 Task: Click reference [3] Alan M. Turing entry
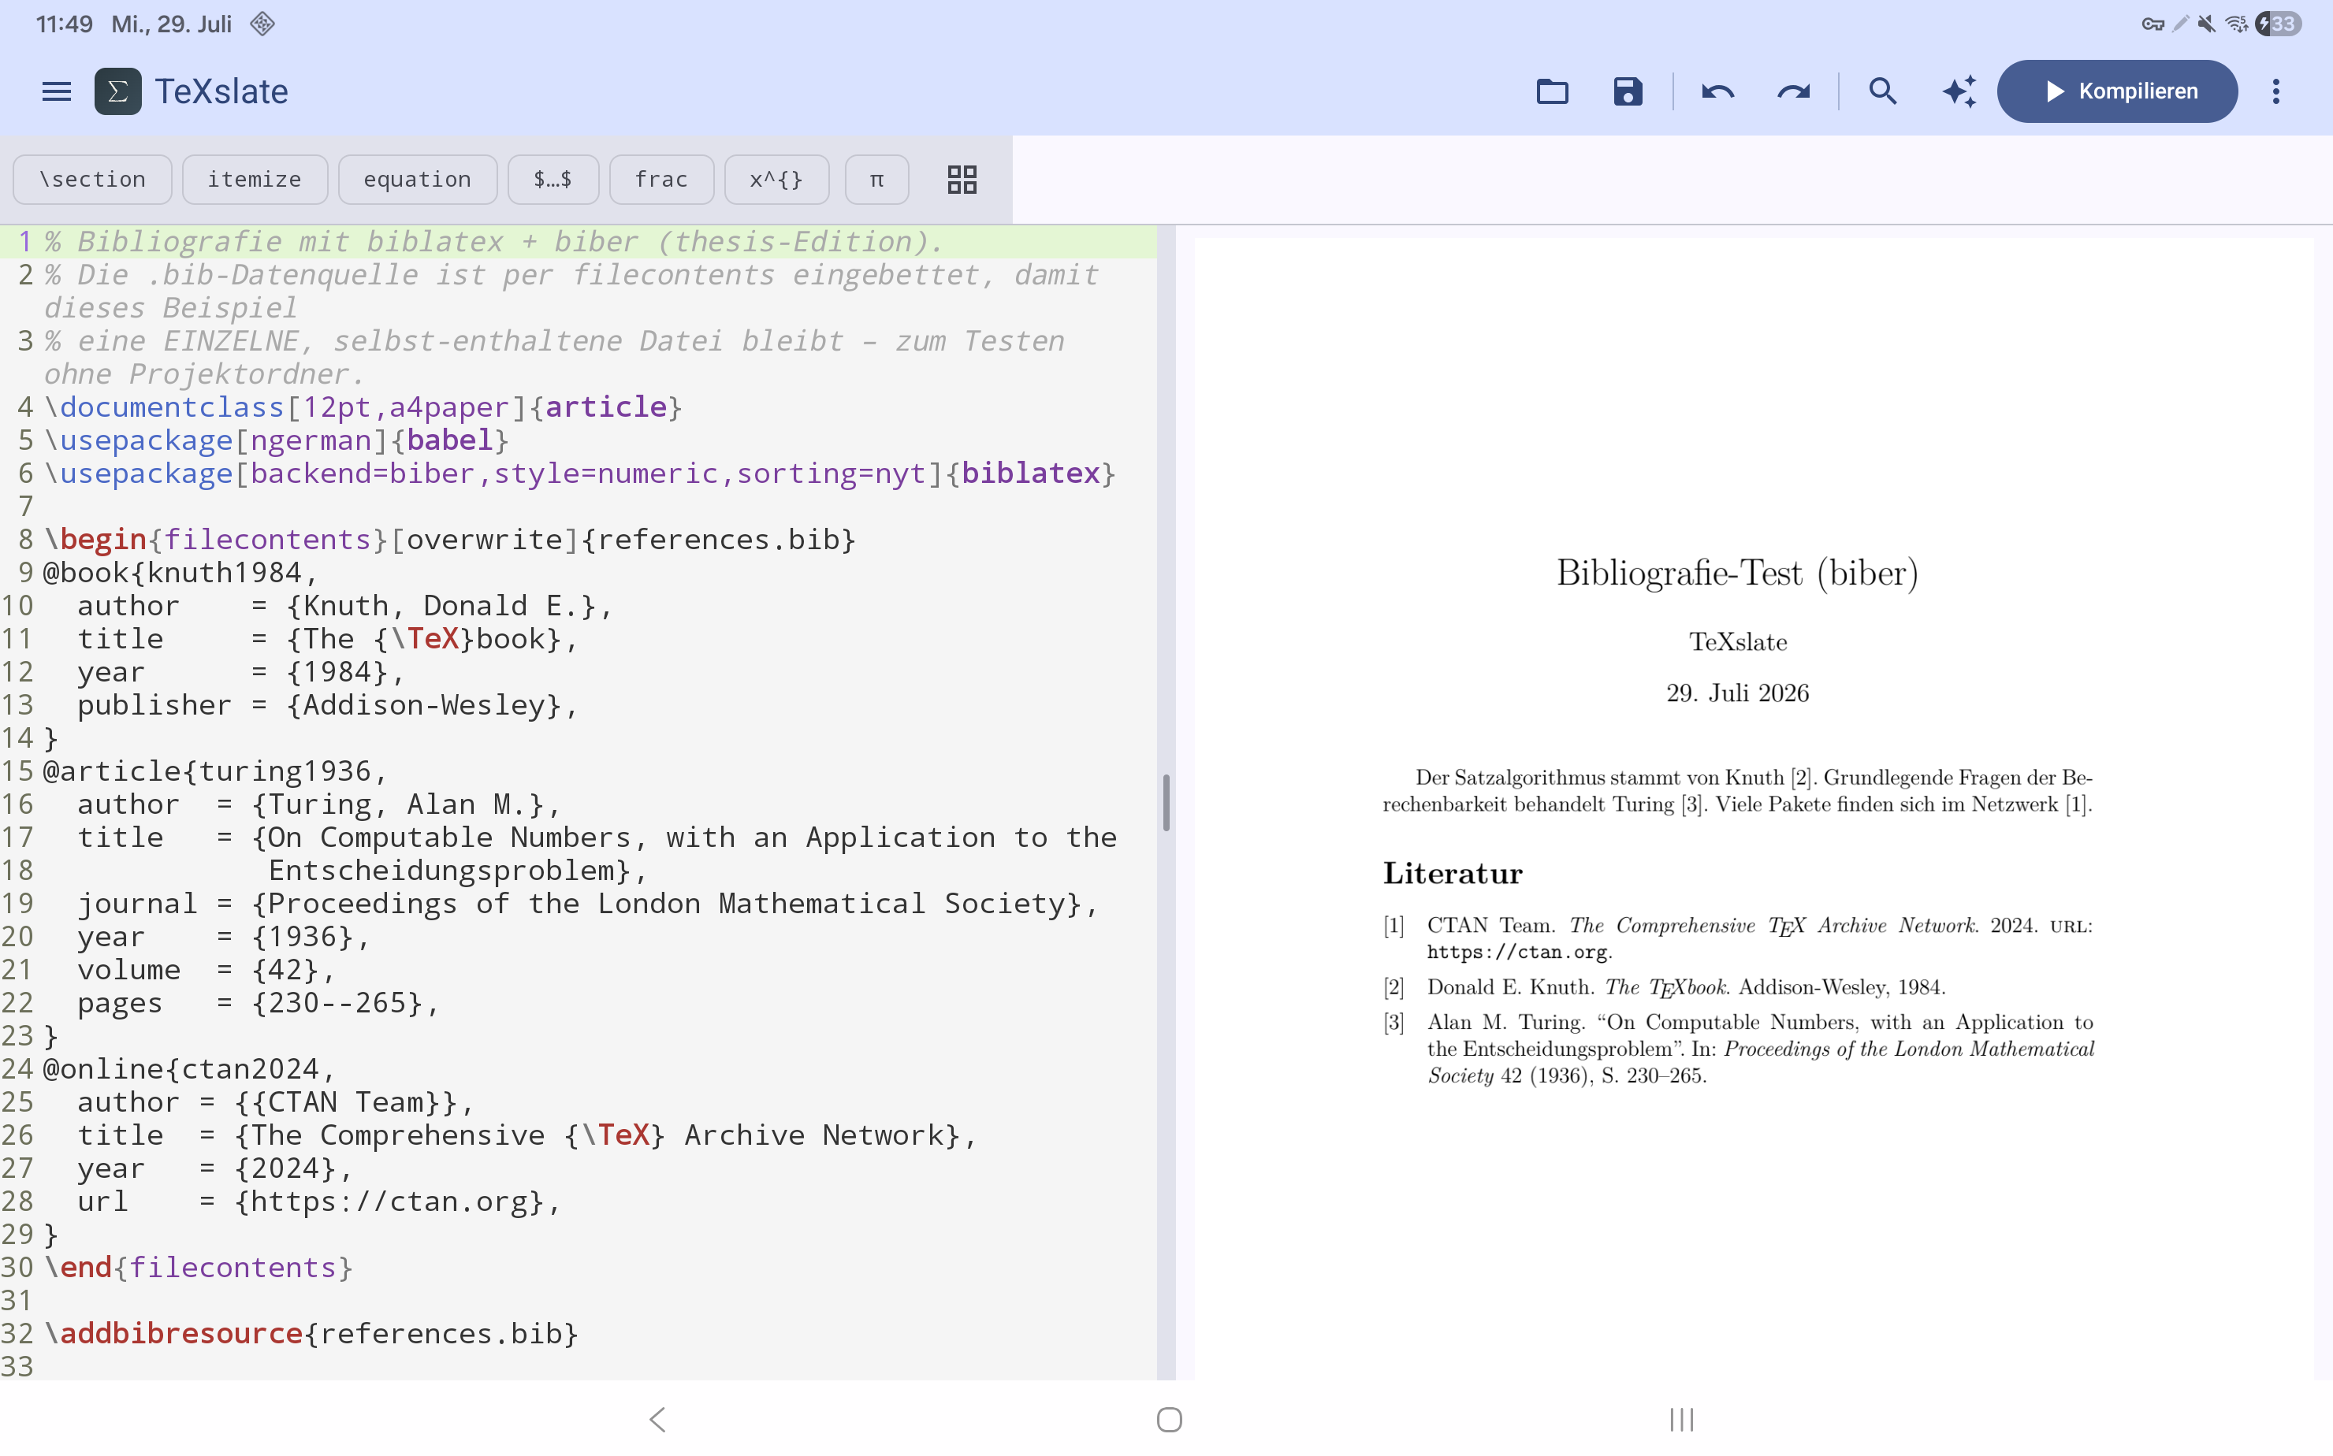1739,1049
